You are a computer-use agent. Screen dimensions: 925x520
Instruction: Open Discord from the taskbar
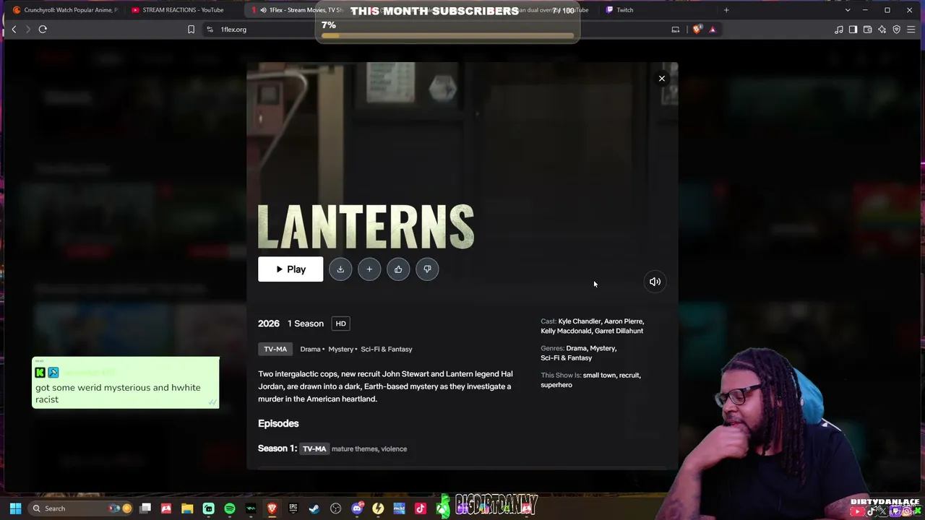point(356,508)
